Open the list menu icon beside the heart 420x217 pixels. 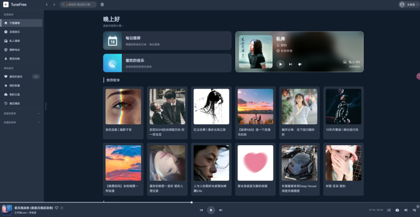(x=61, y=208)
